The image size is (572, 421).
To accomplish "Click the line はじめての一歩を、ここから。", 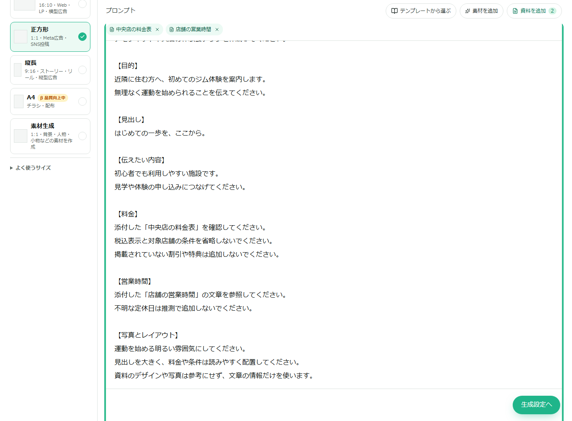I will (160, 133).
